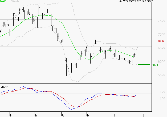Screen dimensions: 167x117
Task: Click the 5500 price axis label
Action: (x=161, y=75)
